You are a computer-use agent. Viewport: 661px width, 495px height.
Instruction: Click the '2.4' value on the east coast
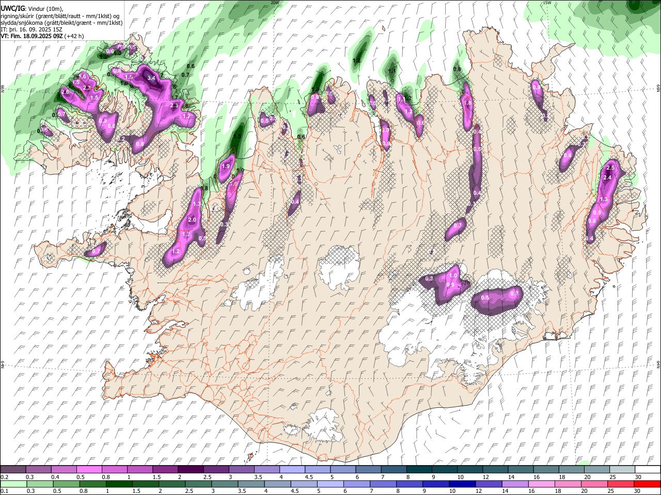click(x=608, y=178)
